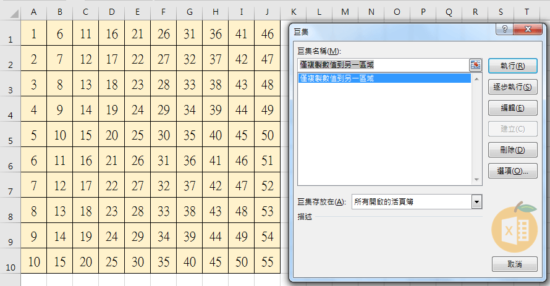Click the range selector icon beside macro name
The height and width of the screenshot is (286, 550).
point(475,65)
